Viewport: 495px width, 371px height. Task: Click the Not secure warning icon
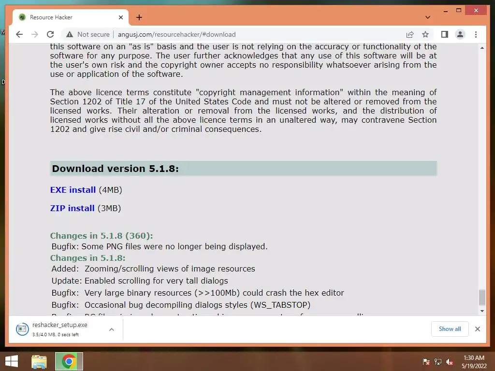tap(70, 34)
